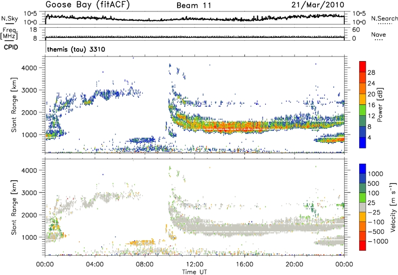Click the 3000 tick on power panel axis
This screenshot has height=275, width=398.
(x=29, y=90)
